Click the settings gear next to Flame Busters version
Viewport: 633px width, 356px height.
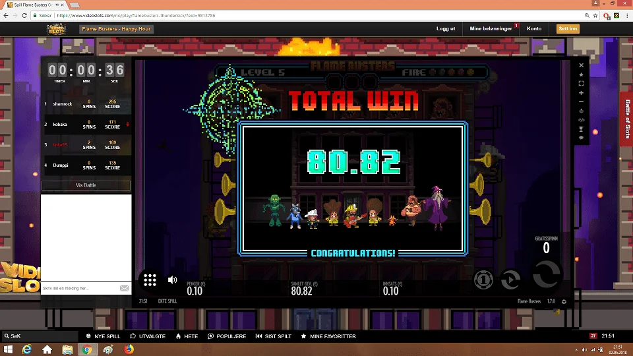pos(564,301)
